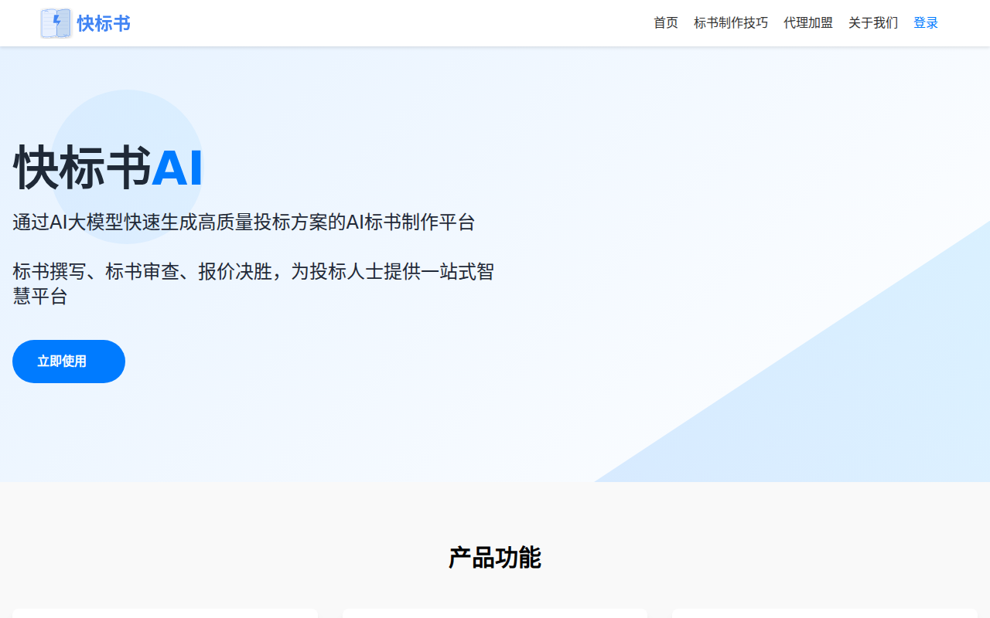Viewport: 990px width, 618px height.
Task: Click the text 通过AI大模型快速生成高质量投标方案的AI标书制作平台
Action: 244,222
